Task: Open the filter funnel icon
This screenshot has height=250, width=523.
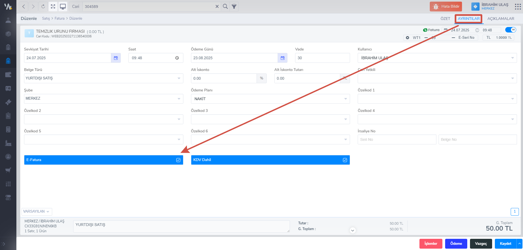Action: [234, 7]
